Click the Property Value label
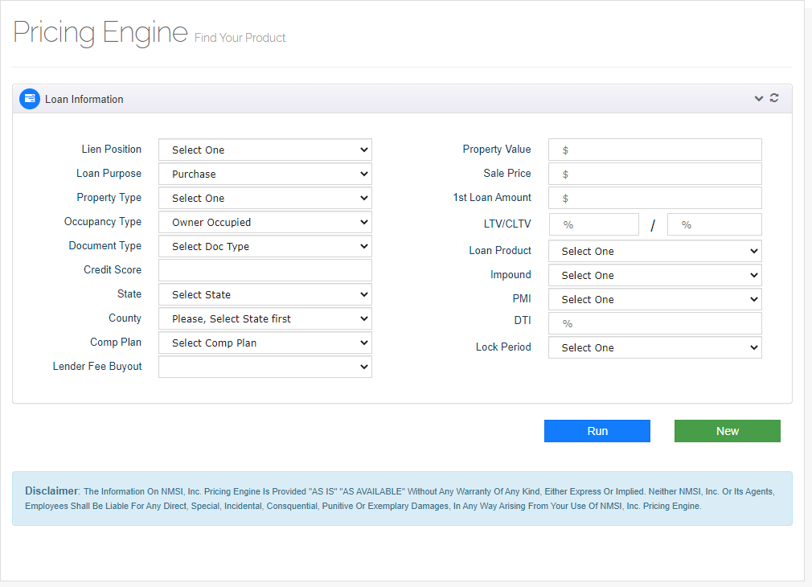This screenshot has height=587, width=812. coord(497,150)
